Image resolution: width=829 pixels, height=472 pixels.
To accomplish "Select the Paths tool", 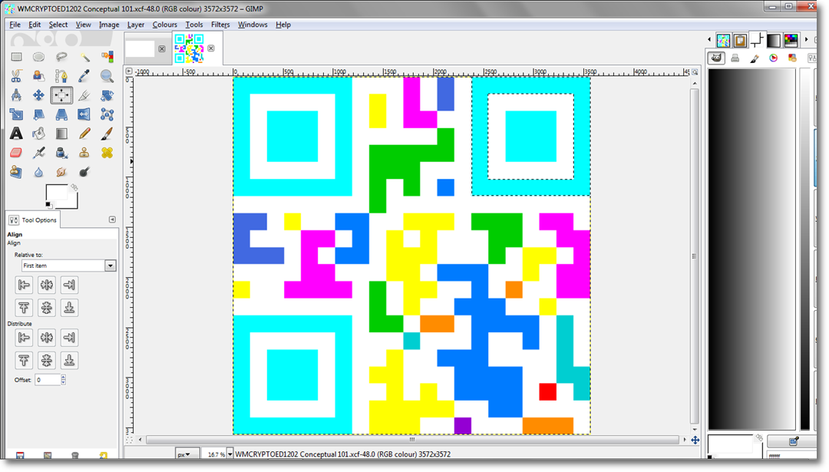I will pos(61,76).
